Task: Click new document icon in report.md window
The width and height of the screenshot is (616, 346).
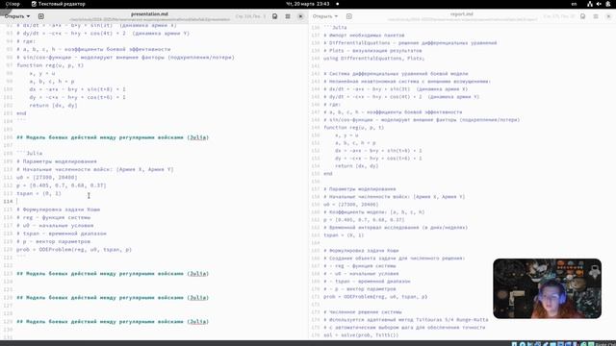Action: [x=348, y=16]
